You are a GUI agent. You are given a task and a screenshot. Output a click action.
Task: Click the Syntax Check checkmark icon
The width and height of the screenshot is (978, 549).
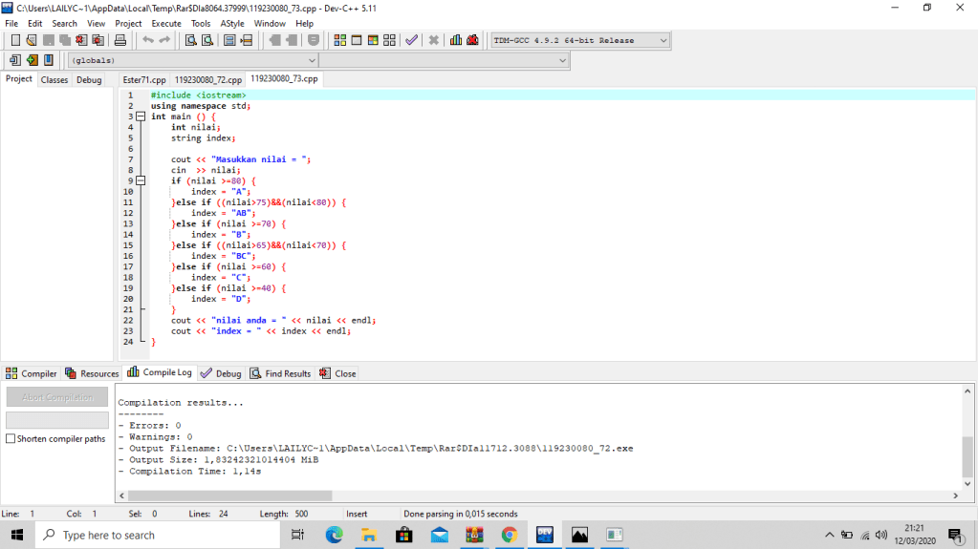(411, 40)
